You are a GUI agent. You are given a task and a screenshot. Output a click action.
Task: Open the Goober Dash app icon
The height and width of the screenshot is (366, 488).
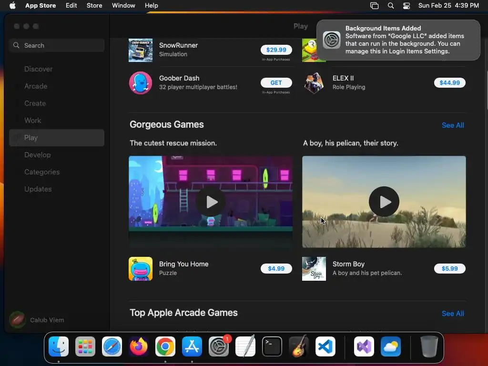point(141,83)
